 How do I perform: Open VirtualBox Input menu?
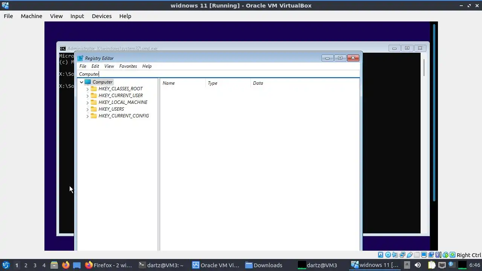click(x=77, y=16)
